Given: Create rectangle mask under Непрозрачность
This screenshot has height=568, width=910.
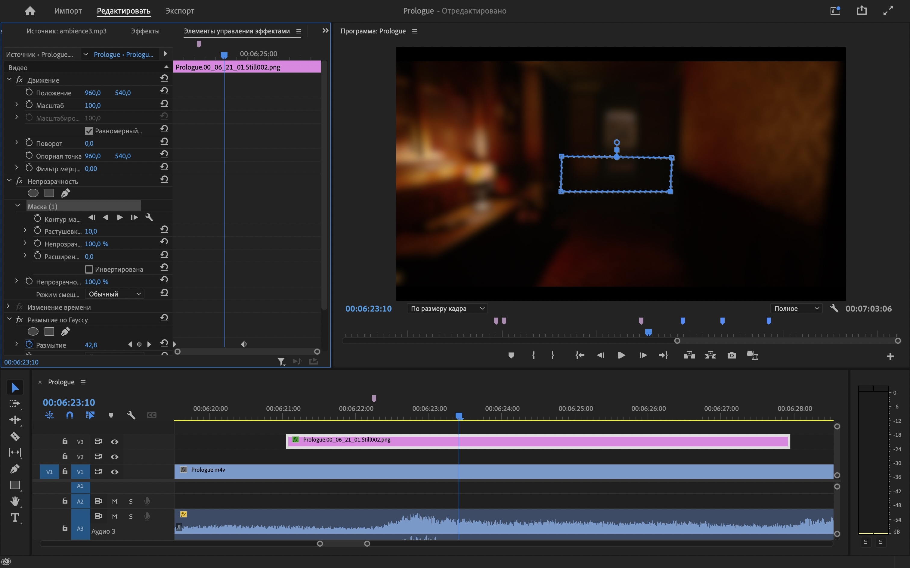Looking at the screenshot, I should 49,193.
